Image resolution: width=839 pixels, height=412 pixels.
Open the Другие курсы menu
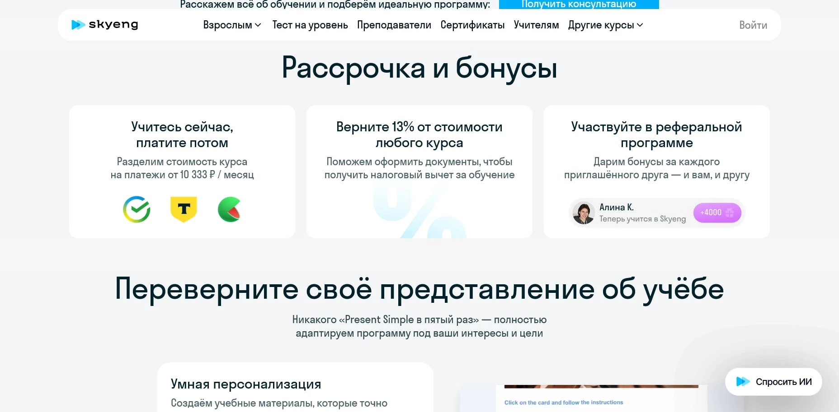(602, 25)
